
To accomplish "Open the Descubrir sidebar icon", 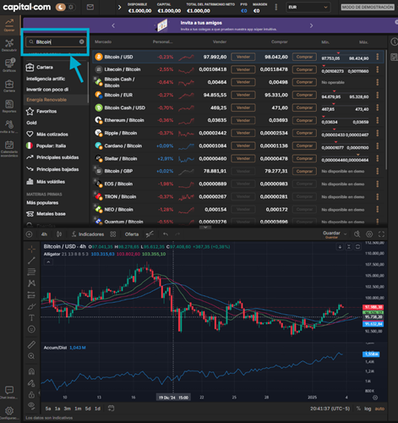I will (x=9, y=45).
